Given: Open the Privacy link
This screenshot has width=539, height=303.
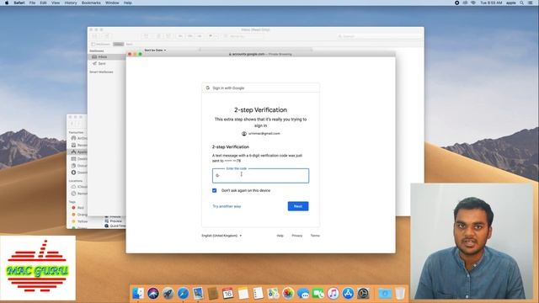Looking at the screenshot, I should click(297, 236).
